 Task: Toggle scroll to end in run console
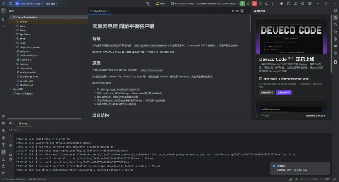coord(11,150)
